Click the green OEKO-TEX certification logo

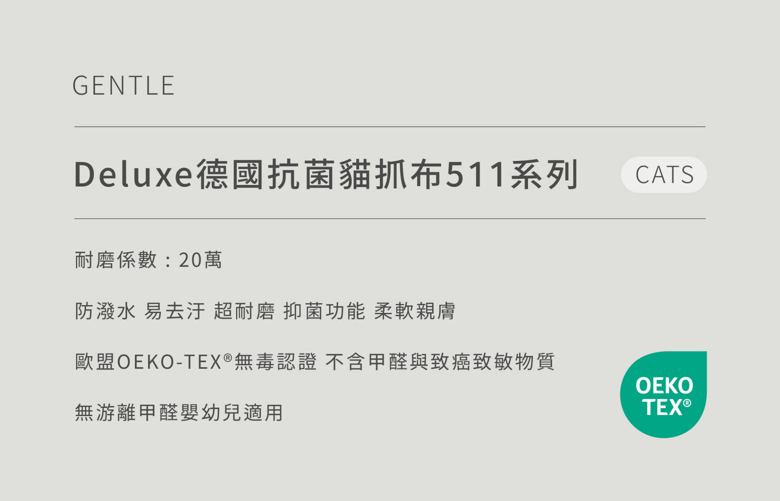[x=663, y=395]
